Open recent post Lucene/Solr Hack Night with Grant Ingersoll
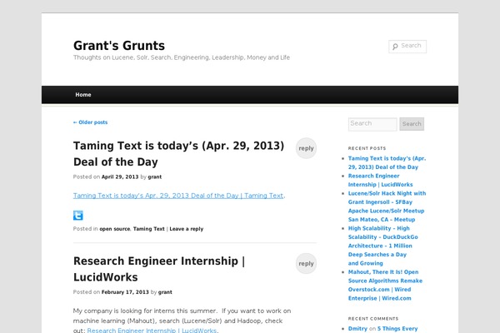Viewport: 500px width, 333px height. (387, 206)
